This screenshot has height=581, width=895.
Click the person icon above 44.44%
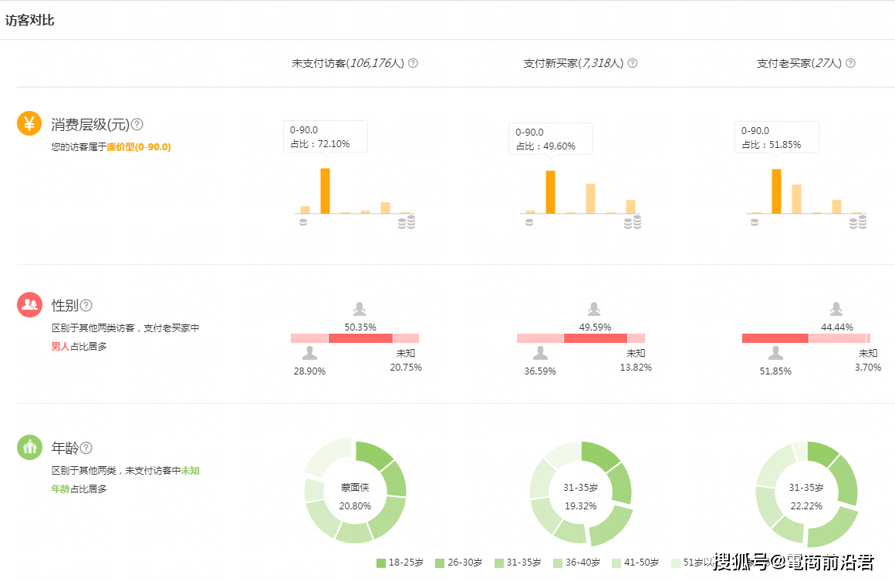click(x=836, y=309)
